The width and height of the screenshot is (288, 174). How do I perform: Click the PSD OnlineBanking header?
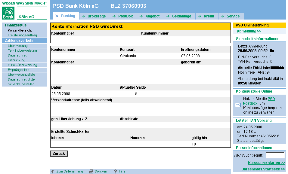click(259, 25)
